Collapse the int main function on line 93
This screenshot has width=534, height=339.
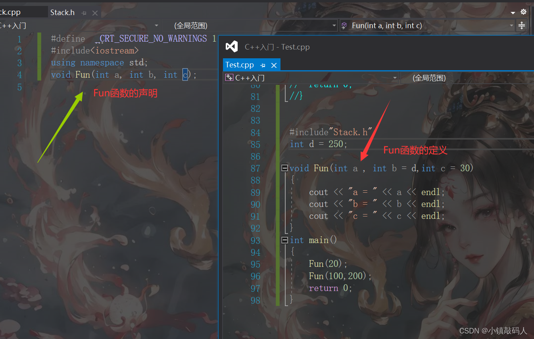pyautogui.click(x=284, y=240)
